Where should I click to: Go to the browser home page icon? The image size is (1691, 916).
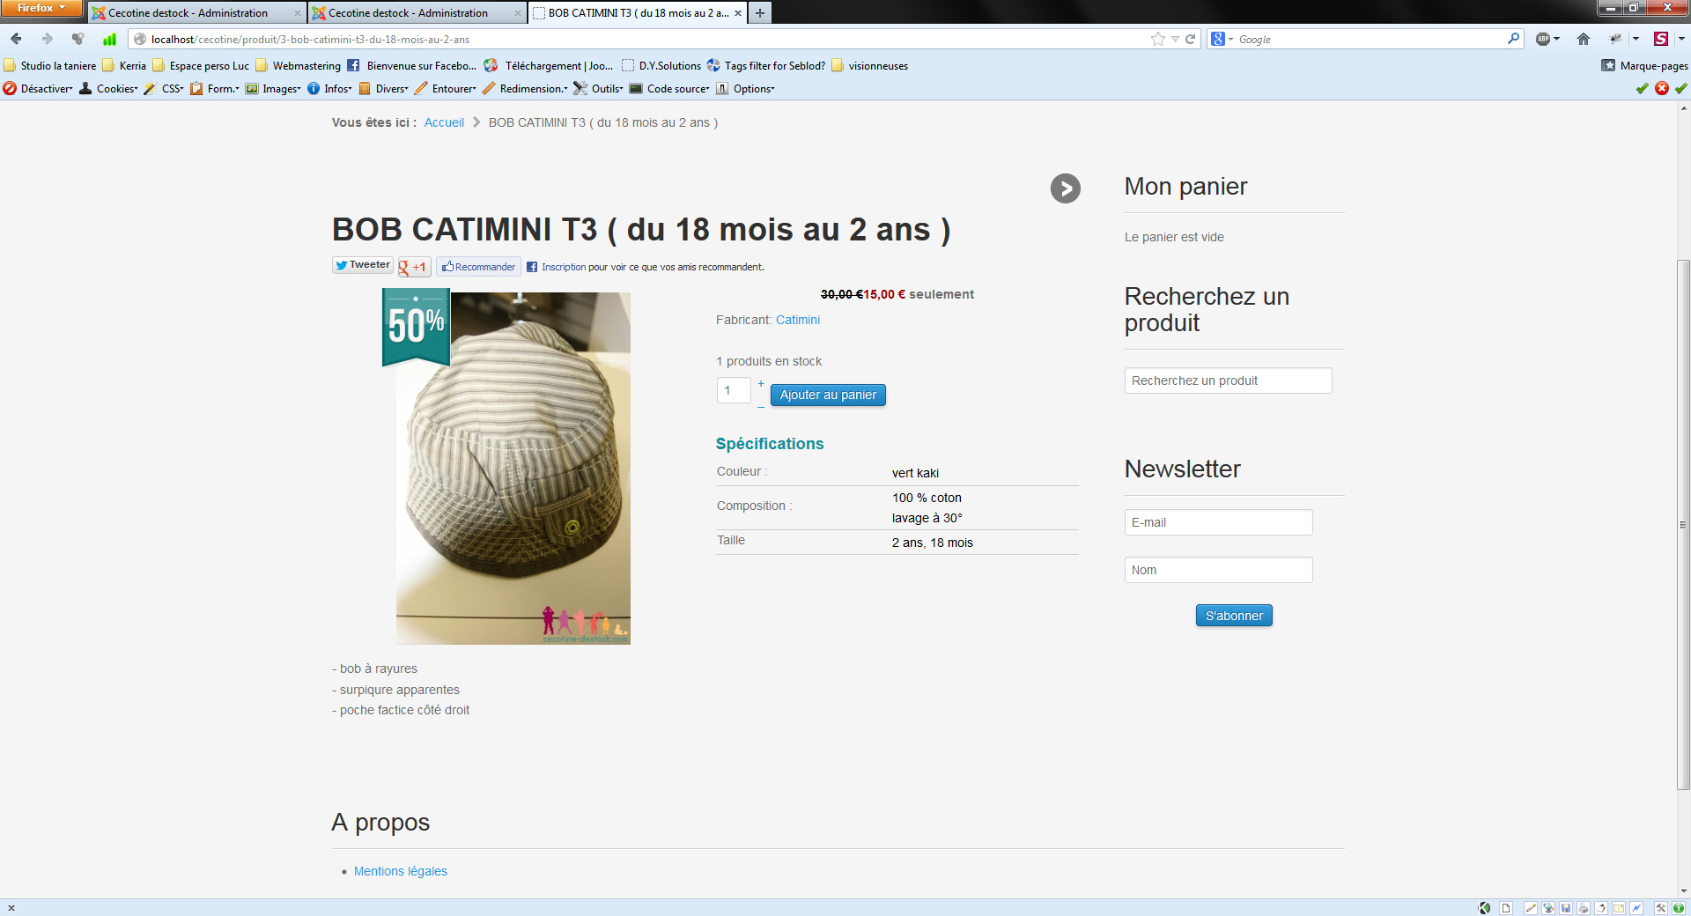[x=1584, y=39]
